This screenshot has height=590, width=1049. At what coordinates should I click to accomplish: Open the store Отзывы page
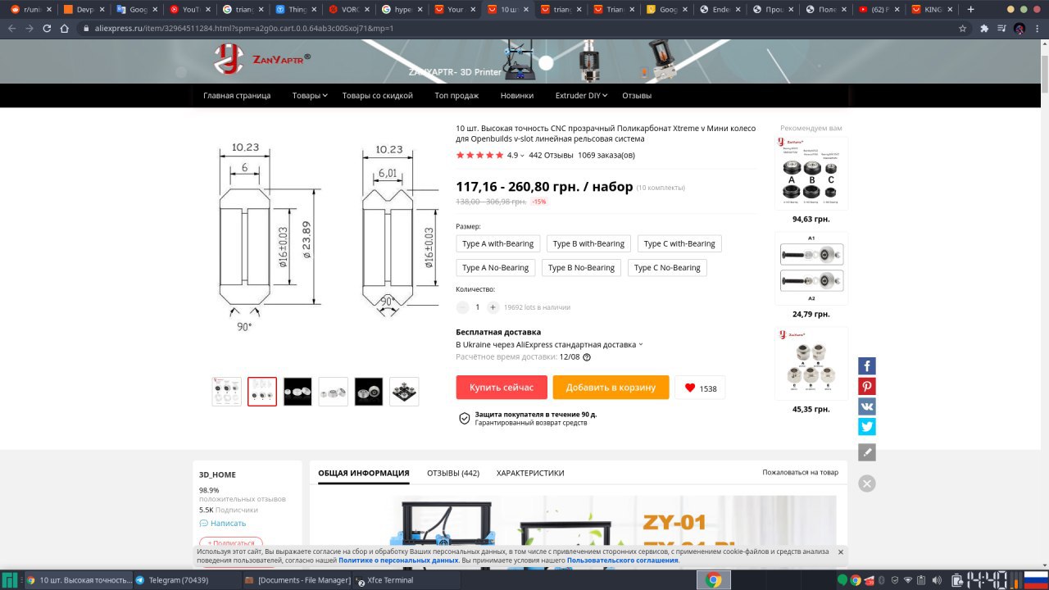[637, 96]
